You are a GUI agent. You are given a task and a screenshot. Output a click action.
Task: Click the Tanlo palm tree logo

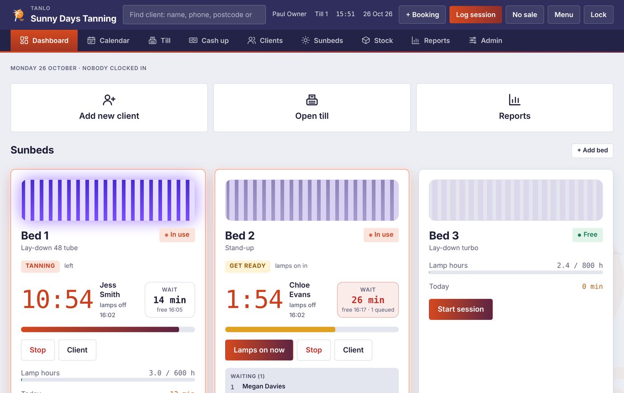[x=18, y=15]
